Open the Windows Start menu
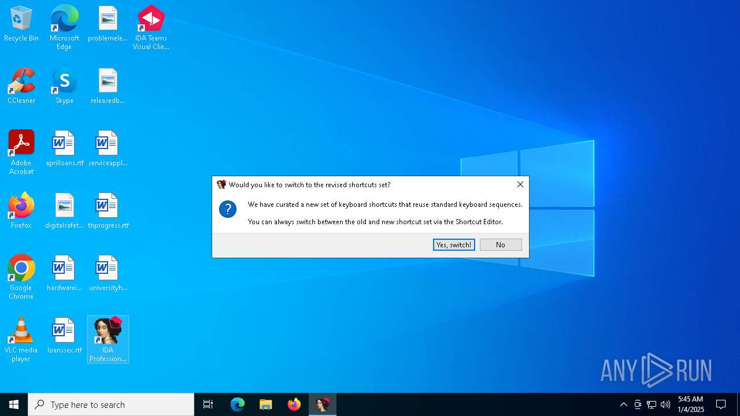Image resolution: width=740 pixels, height=416 pixels. point(14,404)
